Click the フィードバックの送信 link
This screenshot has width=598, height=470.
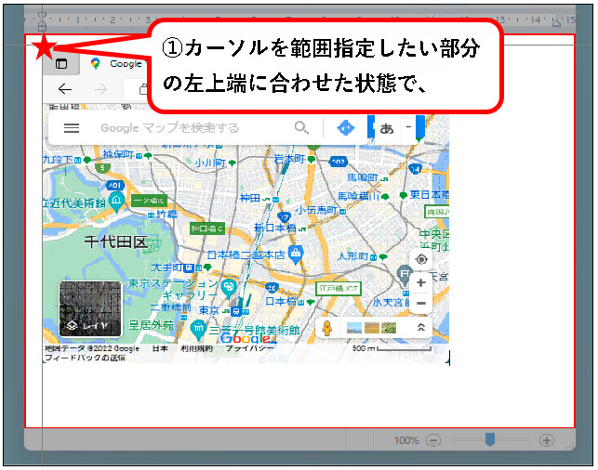pos(85,358)
